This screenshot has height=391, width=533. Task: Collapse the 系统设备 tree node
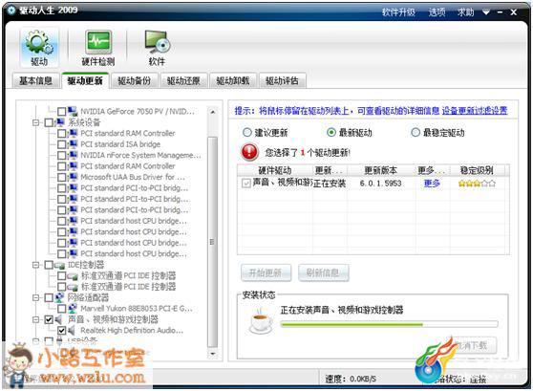(x=35, y=122)
